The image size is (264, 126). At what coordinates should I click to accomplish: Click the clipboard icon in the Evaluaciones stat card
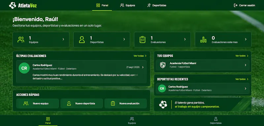click(143, 40)
